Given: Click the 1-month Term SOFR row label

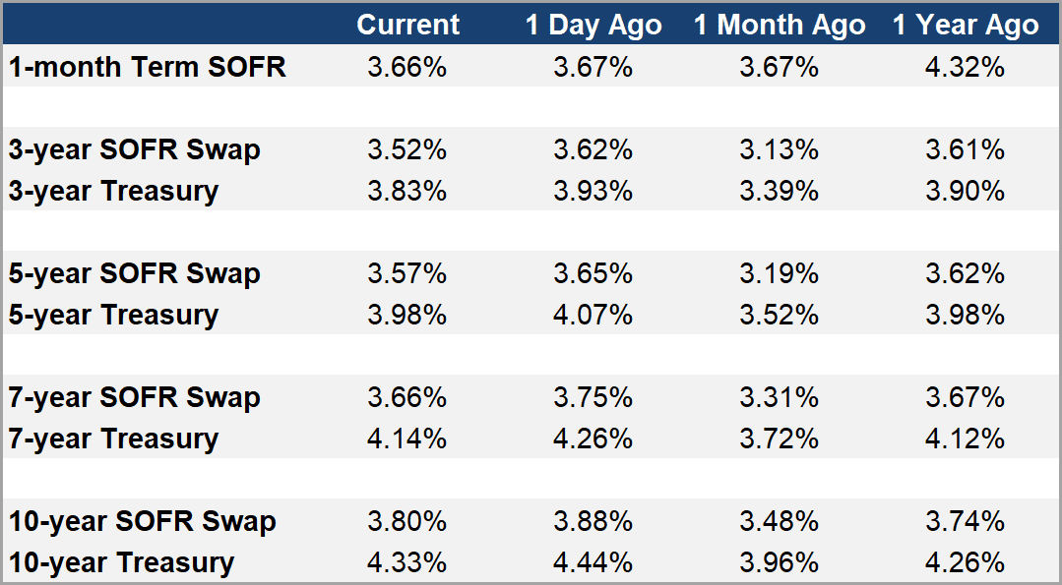Looking at the screenshot, I should 148,67.
